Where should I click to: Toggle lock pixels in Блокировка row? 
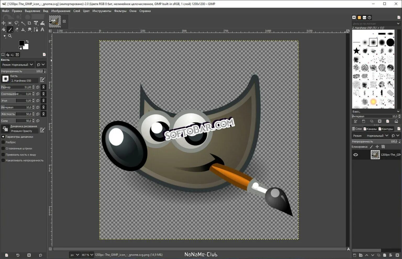(x=371, y=147)
